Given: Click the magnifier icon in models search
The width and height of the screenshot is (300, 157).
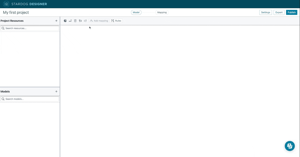Looking at the screenshot, I should click(x=3, y=99).
